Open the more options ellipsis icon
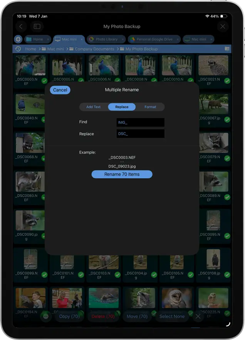The height and width of the screenshot is (340, 245). [x=46, y=316]
